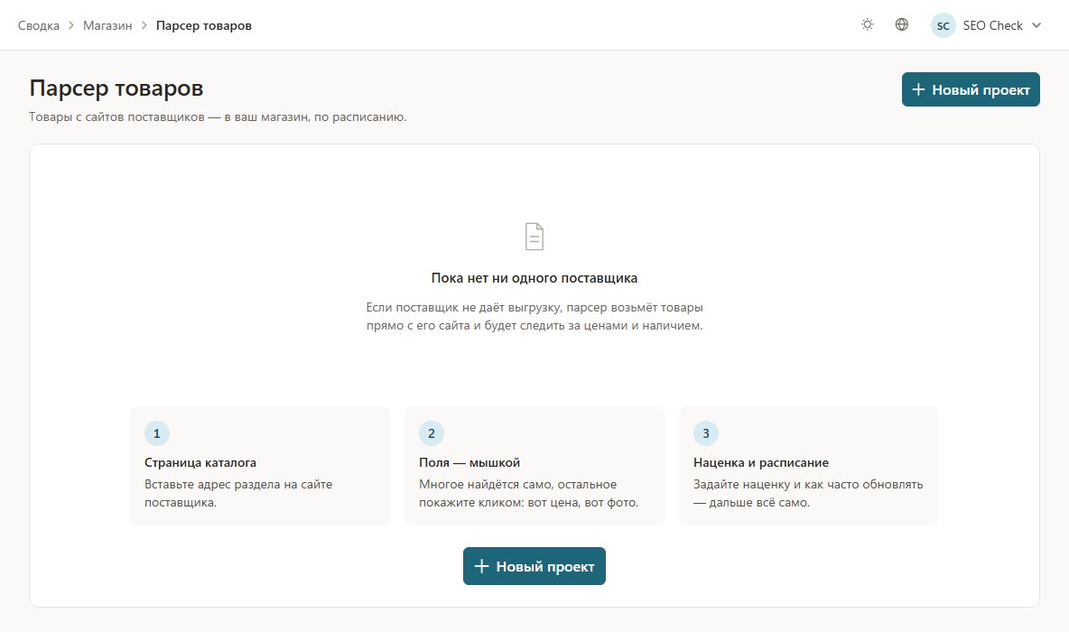Image resolution: width=1069 pixels, height=632 pixels.
Task: Select the Наценка и расписание step card
Action: pyautogui.click(x=809, y=466)
